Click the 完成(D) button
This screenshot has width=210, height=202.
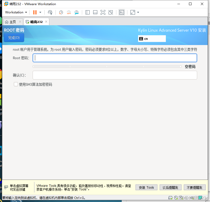click(14, 38)
